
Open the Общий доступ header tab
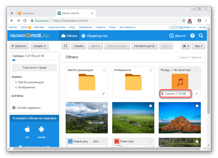click(94, 36)
